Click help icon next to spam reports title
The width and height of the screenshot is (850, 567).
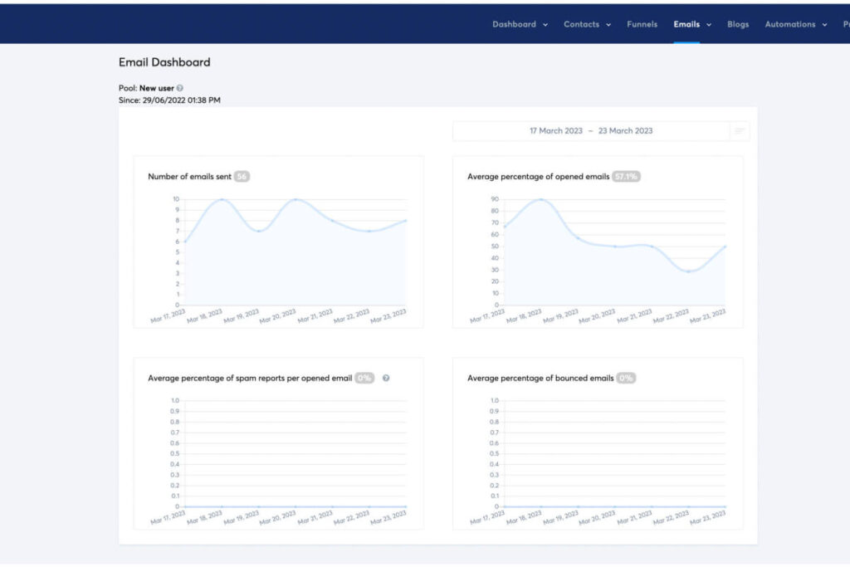tap(386, 378)
